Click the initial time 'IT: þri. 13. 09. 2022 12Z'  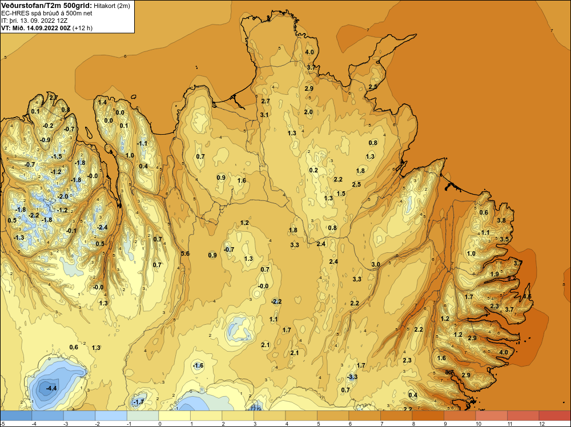pyautogui.click(x=34, y=21)
